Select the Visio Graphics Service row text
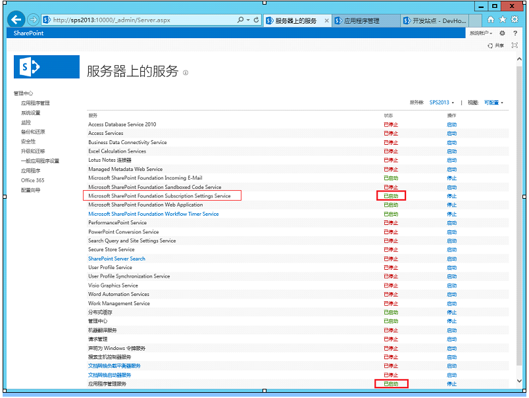529x398 pixels. 113,286
